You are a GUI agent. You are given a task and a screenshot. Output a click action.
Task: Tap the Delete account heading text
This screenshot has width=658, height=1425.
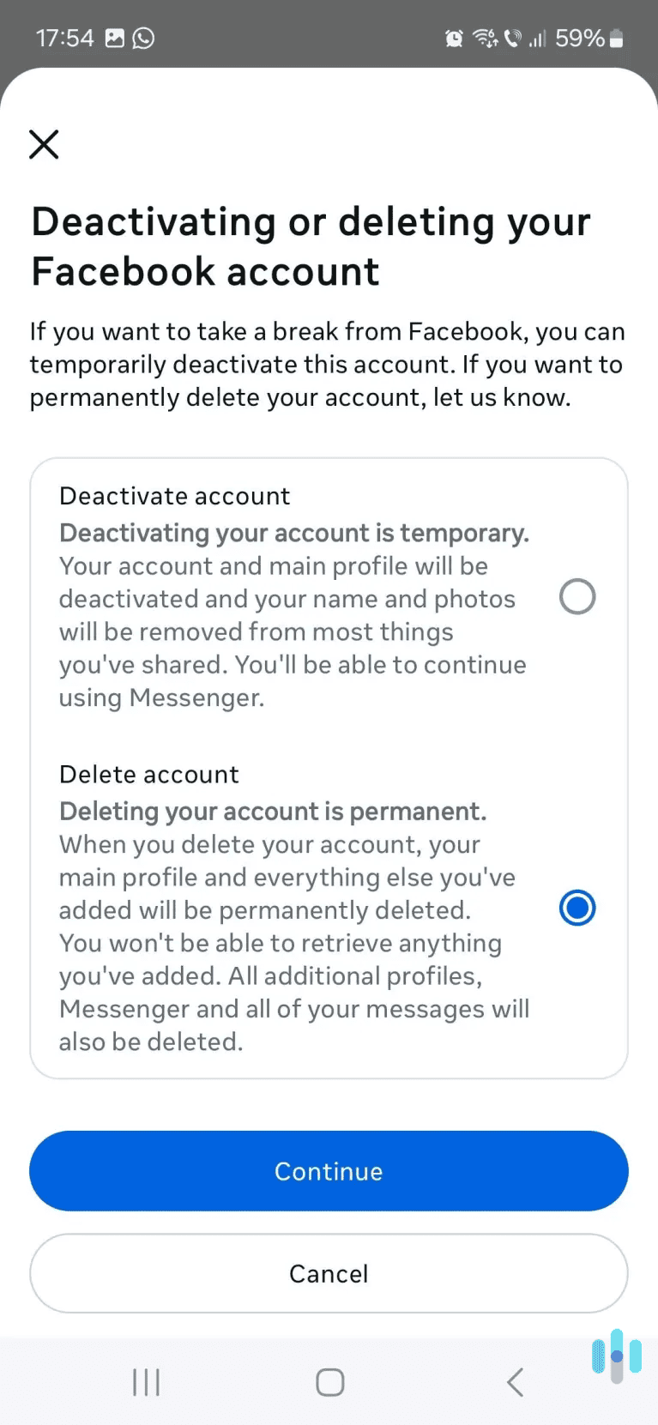tap(148, 774)
